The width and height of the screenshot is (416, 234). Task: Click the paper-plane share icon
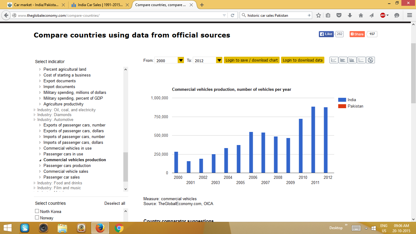point(371,15)
